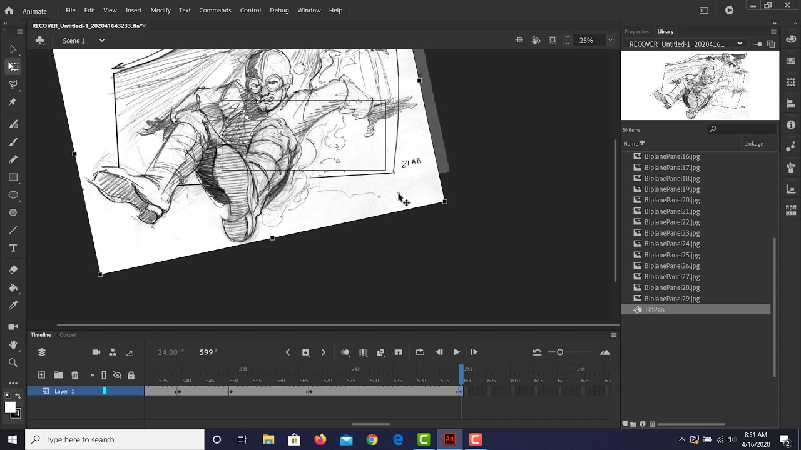Select the Camera tool in toolbar
Image resolution: width=801 pixels, height=450 pixels.
(13, 326)
